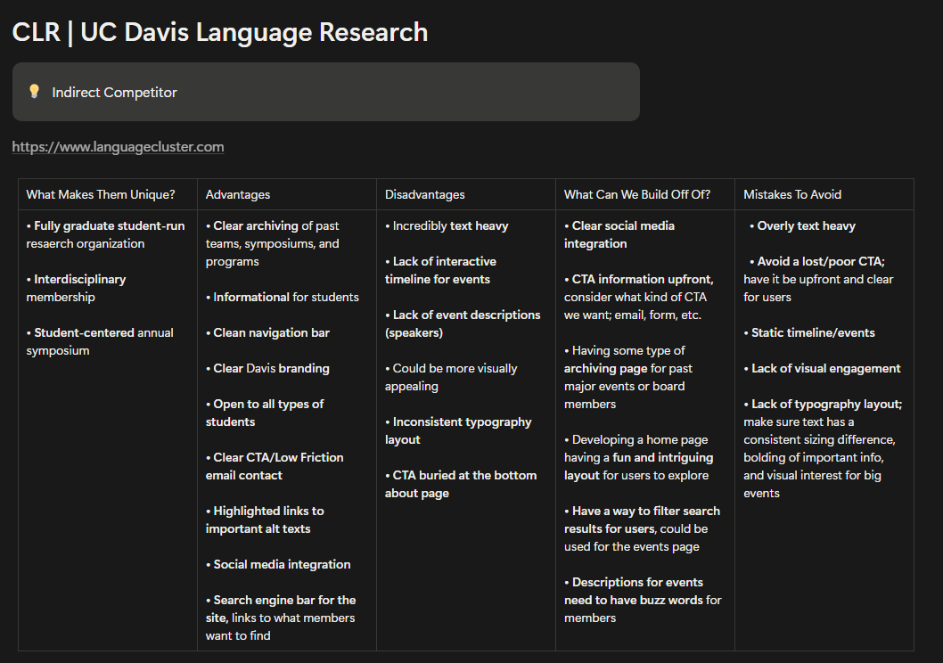Viewport: 943px width, 663px height.
Task: Select the archiving page for past events bullet
Action: [627, 377]
